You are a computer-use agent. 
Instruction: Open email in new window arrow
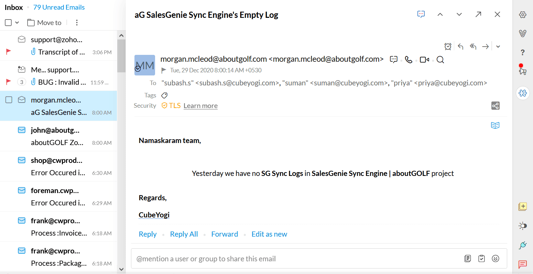(x=478, y=14)
